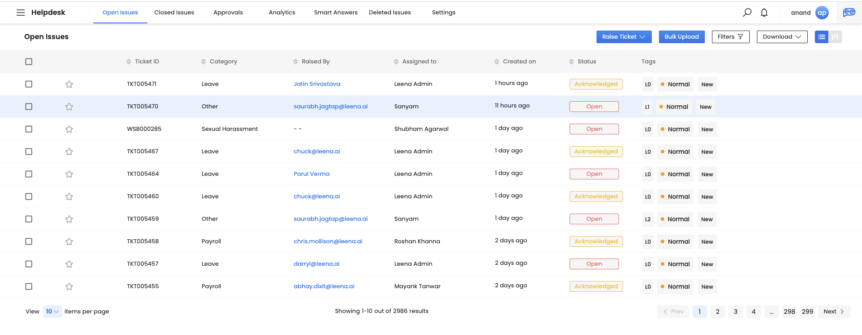Sort by Created on column arrows
This screenshot has height=335, width=862.
coord(497,62)
